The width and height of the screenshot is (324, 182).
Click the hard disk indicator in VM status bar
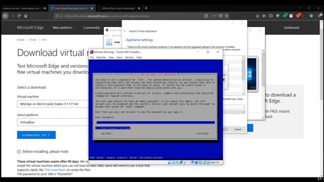pos(169,163)
